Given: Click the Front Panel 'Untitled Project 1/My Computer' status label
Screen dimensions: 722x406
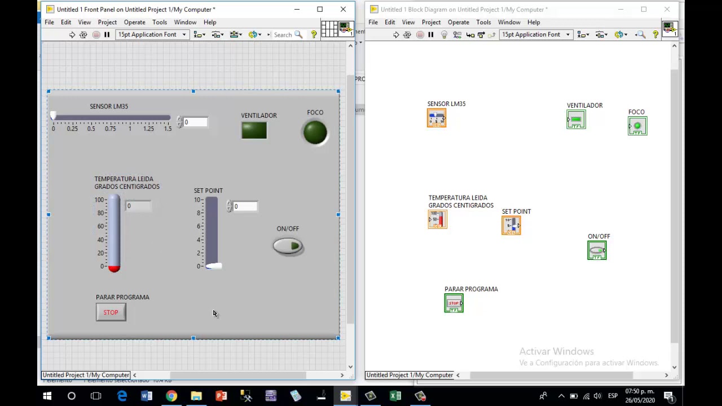Looking at the screenshot, I should (x=86, y=375).
